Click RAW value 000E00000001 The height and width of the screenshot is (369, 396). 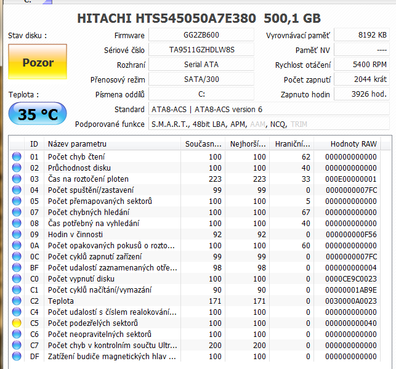pos(351,179)
